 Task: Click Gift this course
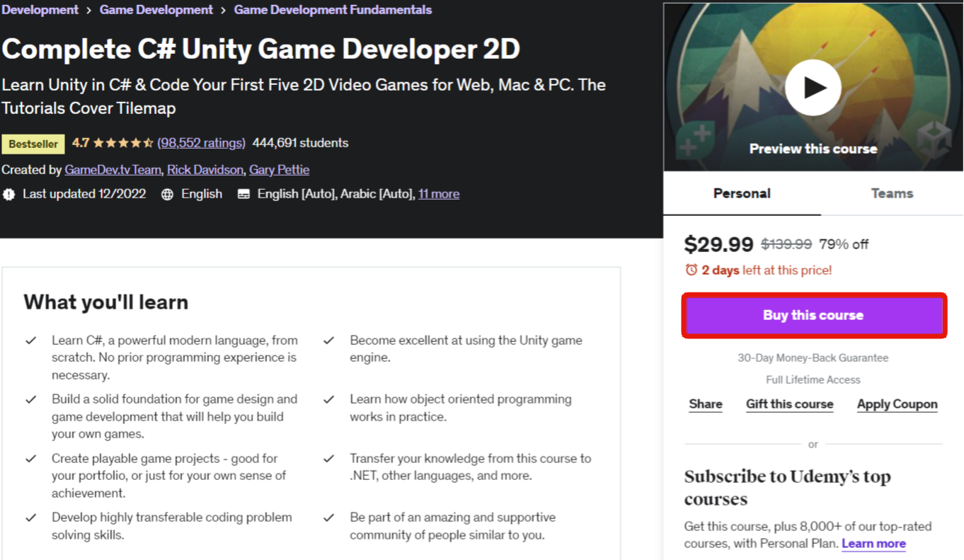click(x=789, y=404)
